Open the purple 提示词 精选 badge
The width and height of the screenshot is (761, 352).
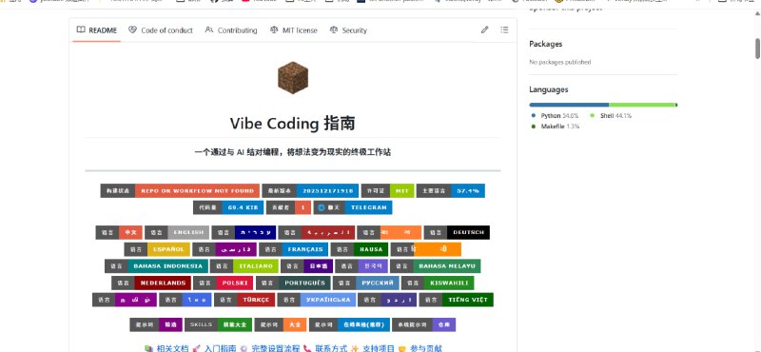click(x=156, y=324)
